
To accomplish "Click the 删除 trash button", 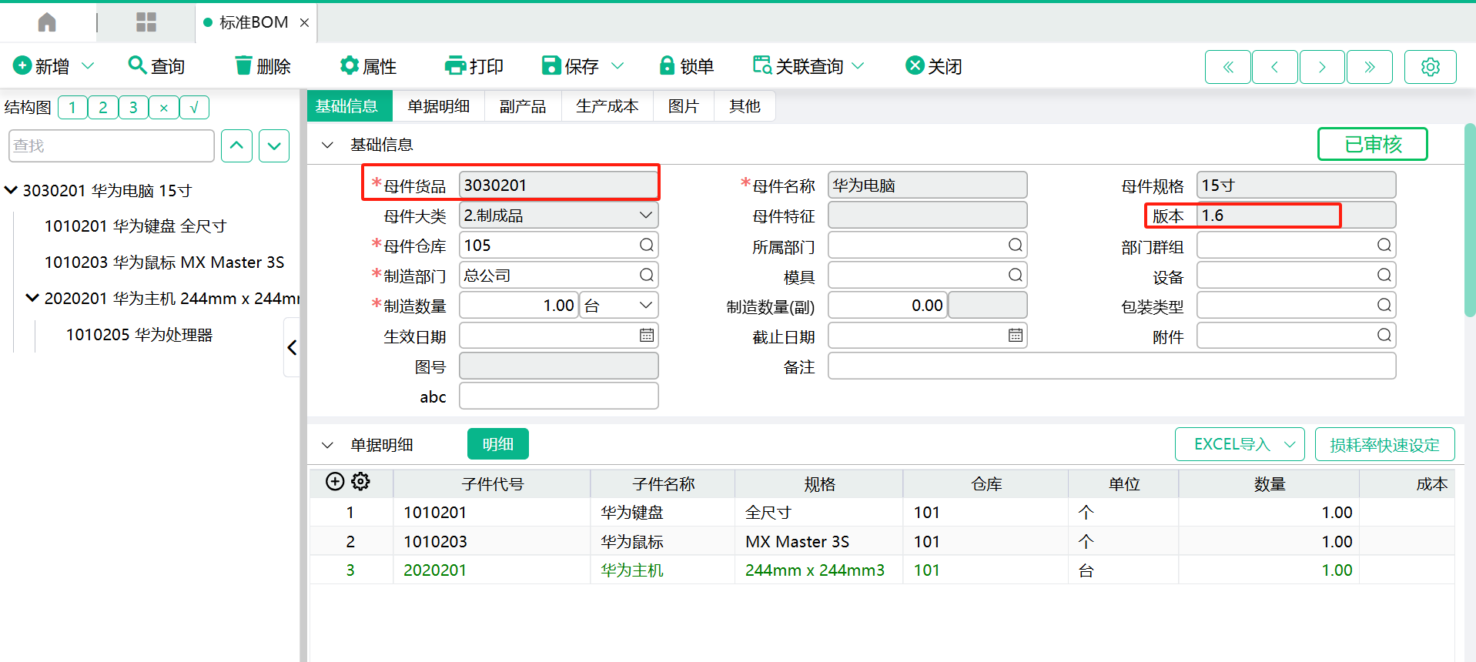I will coord(263,66).
